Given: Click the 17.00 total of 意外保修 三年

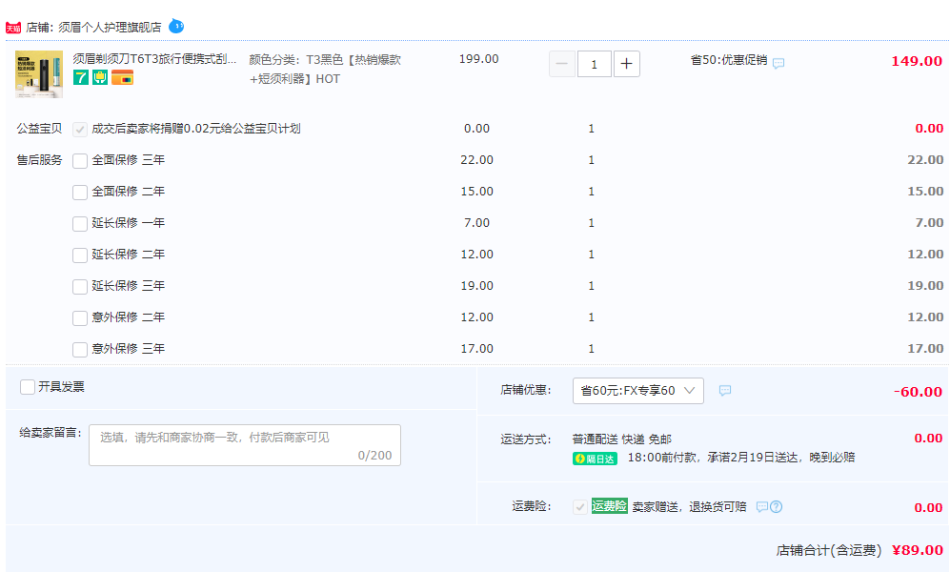Looking at the screenshot, I should [925, 349].
